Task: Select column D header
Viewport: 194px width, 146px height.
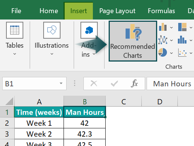Action: [160, 101]
